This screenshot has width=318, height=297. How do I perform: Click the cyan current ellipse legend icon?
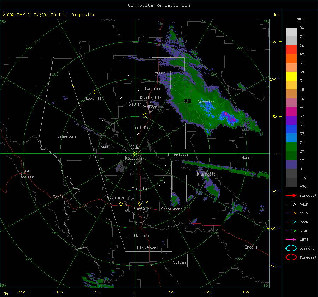(291, 248)
